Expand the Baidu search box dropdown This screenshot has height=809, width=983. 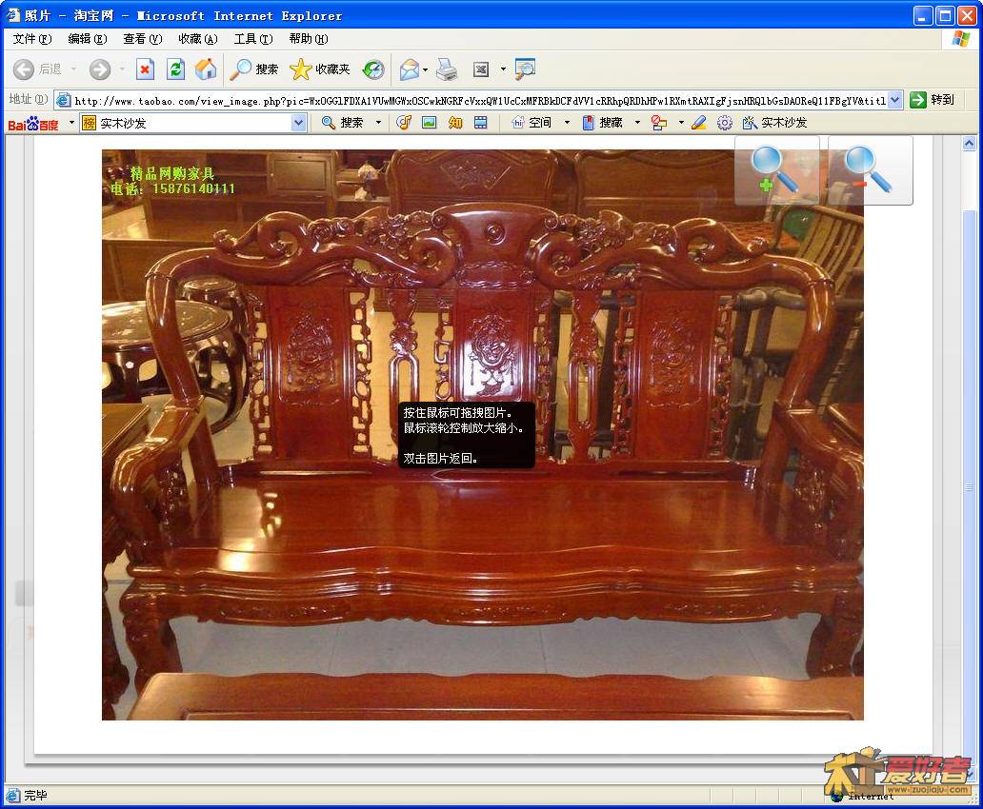point(298,123)
